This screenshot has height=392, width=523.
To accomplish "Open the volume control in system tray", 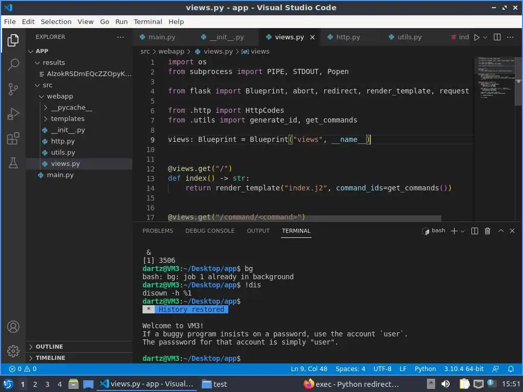I will tap(445, 384).
